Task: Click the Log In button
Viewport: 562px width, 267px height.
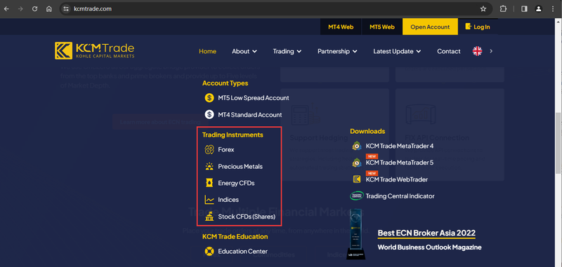Action: pos(478,27)
